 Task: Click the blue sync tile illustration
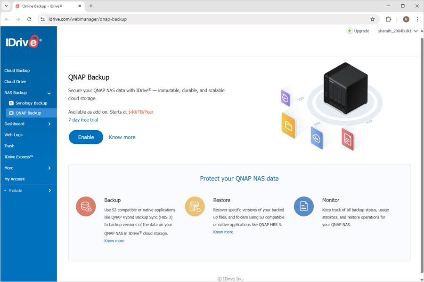(317, 138)
